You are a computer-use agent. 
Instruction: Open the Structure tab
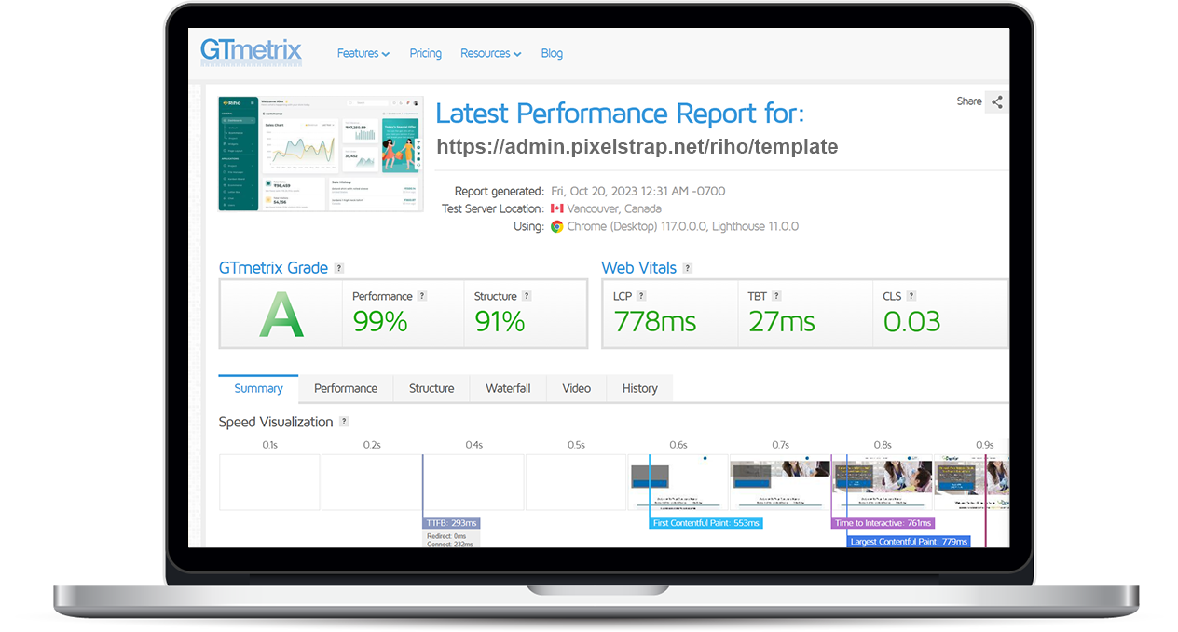[x=431, y=389]
